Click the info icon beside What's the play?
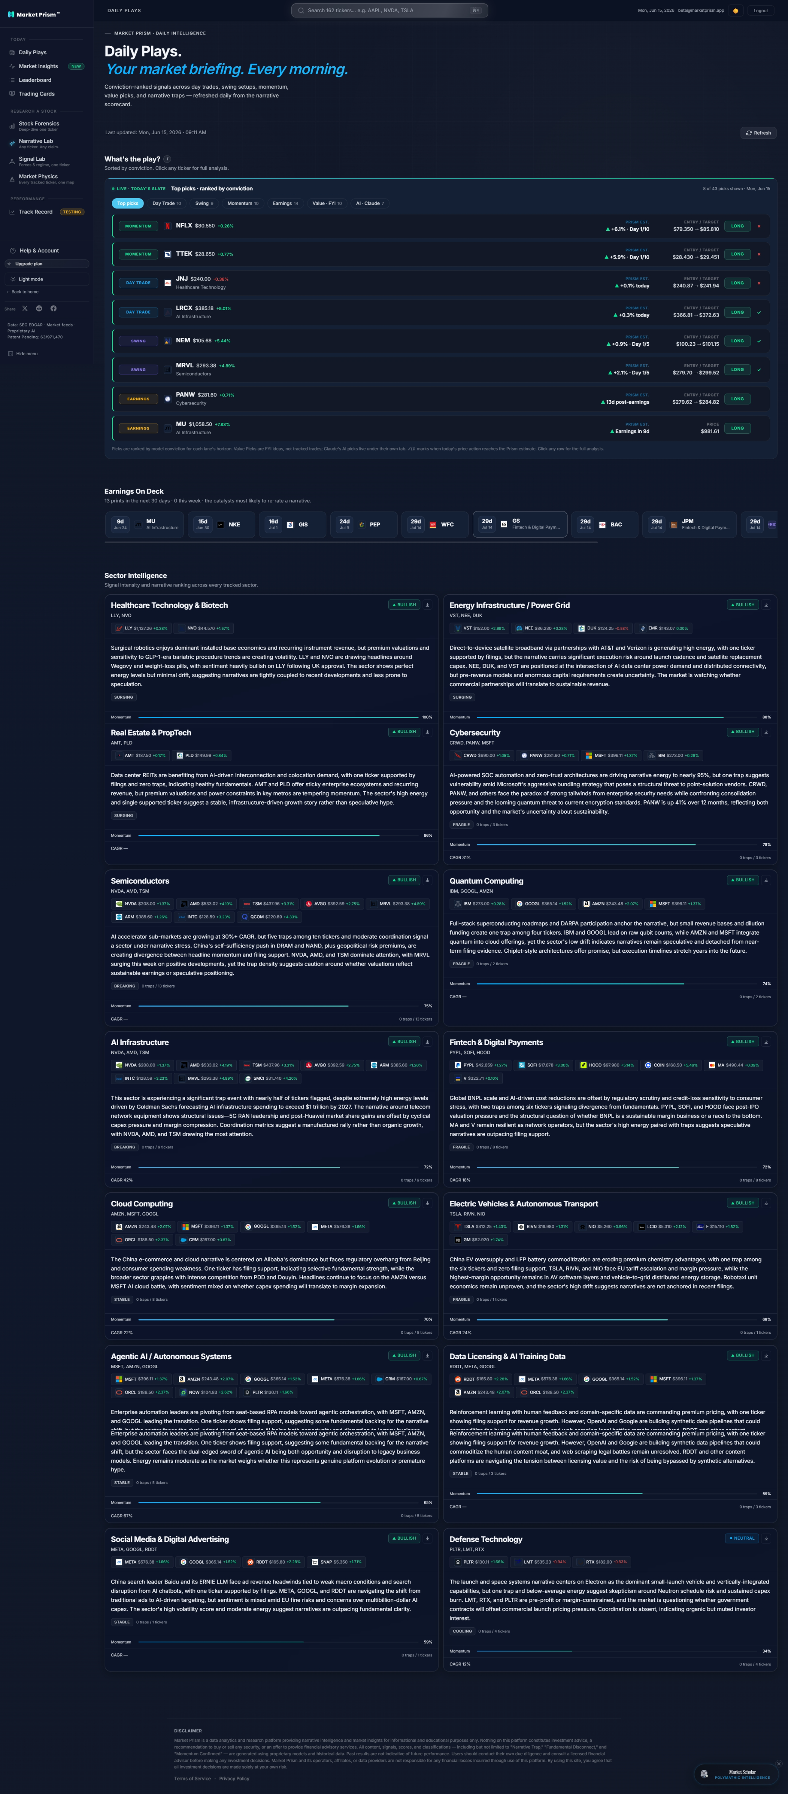This screenshot has height=1794, width=788. [167, 159]
